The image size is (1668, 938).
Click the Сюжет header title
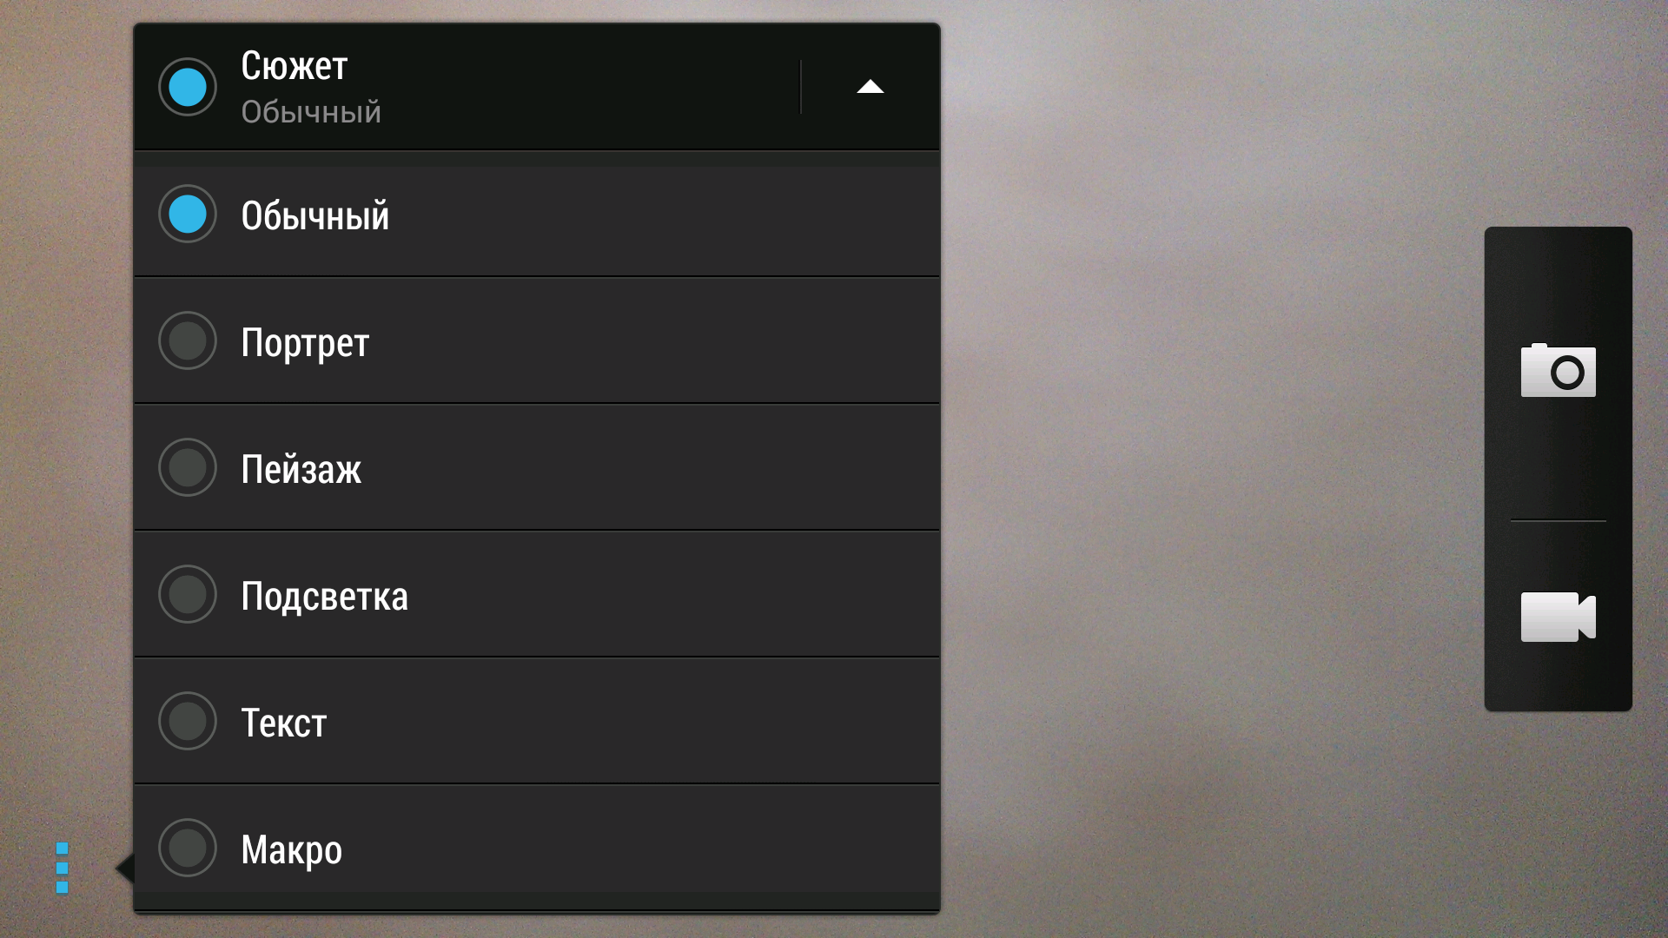point(295,66)
